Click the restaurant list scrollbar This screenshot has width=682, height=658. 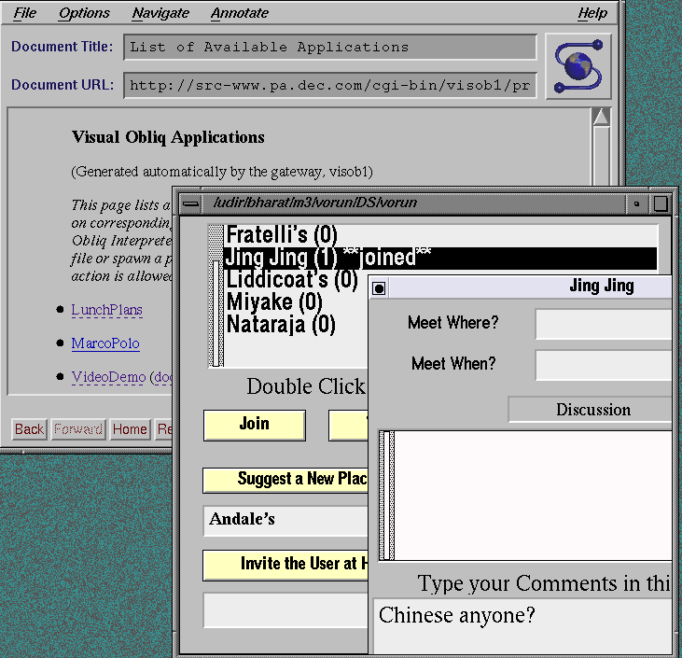(x=216, y=297)
